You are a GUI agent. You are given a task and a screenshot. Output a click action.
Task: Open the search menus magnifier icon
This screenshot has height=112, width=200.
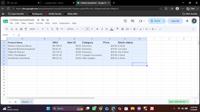coord(7,29)
